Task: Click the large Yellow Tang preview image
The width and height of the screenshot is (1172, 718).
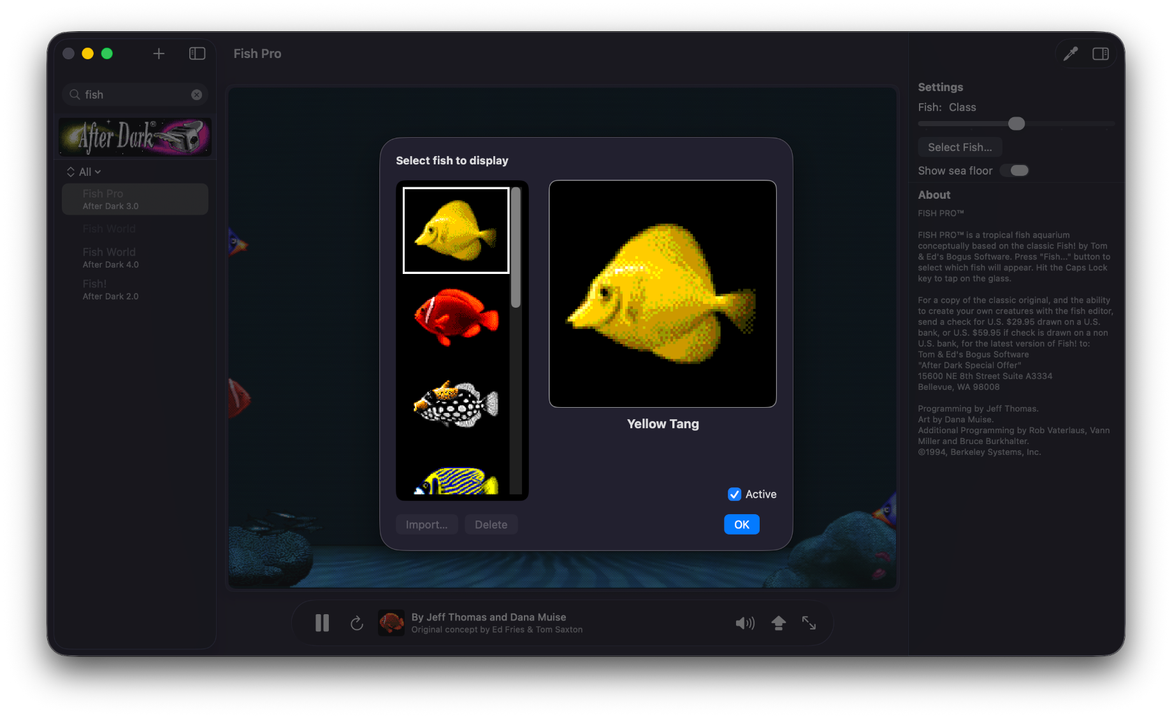Action: 663,294
